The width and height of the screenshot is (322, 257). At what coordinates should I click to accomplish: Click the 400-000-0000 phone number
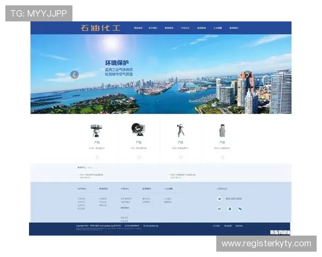point(233,199)
